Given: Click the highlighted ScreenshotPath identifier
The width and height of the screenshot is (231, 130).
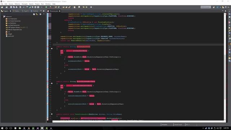Looking at the screenshot, I should click(83, 47).
